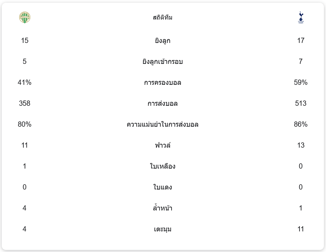Click the 17 shots value
This screenshot has height=252, width=326.
tap(301, 41)
